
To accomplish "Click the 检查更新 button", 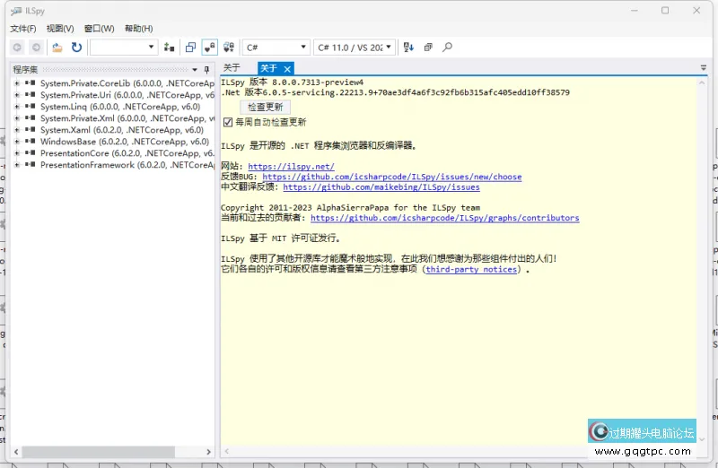I will pos(265,107).
